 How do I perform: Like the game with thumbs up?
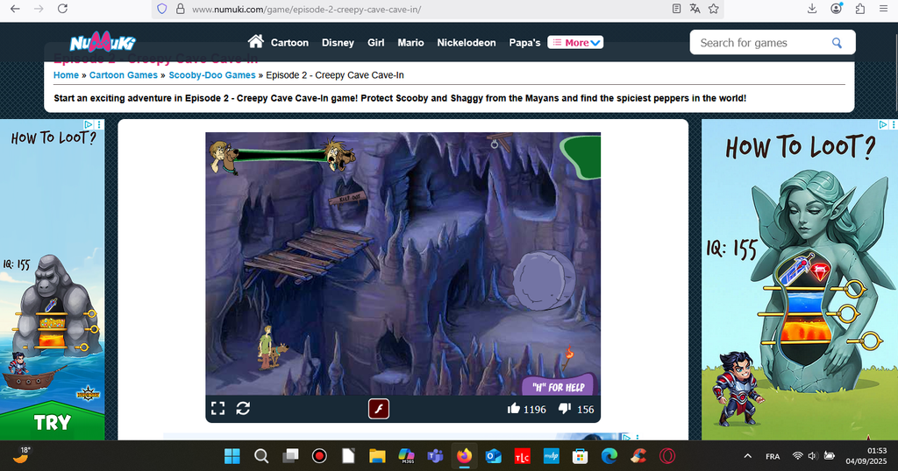pyautogui.click(x=514, y=408)
